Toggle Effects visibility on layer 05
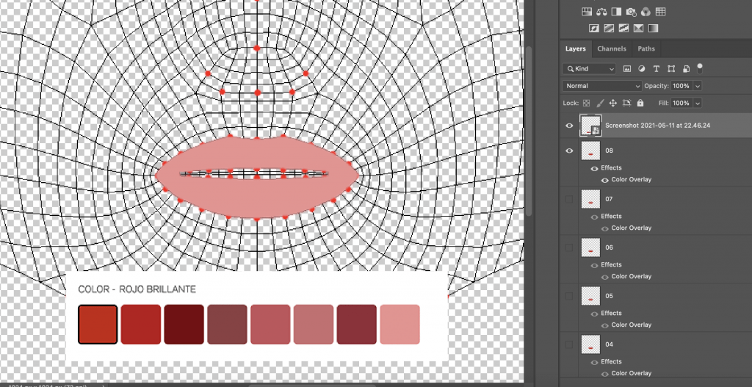The width and height of the screenshot is (752, 387). coord(594,314)
